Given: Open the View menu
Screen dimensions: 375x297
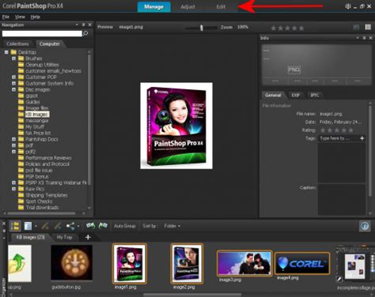Looking at the screenshot, I should (x=20, y=17).
